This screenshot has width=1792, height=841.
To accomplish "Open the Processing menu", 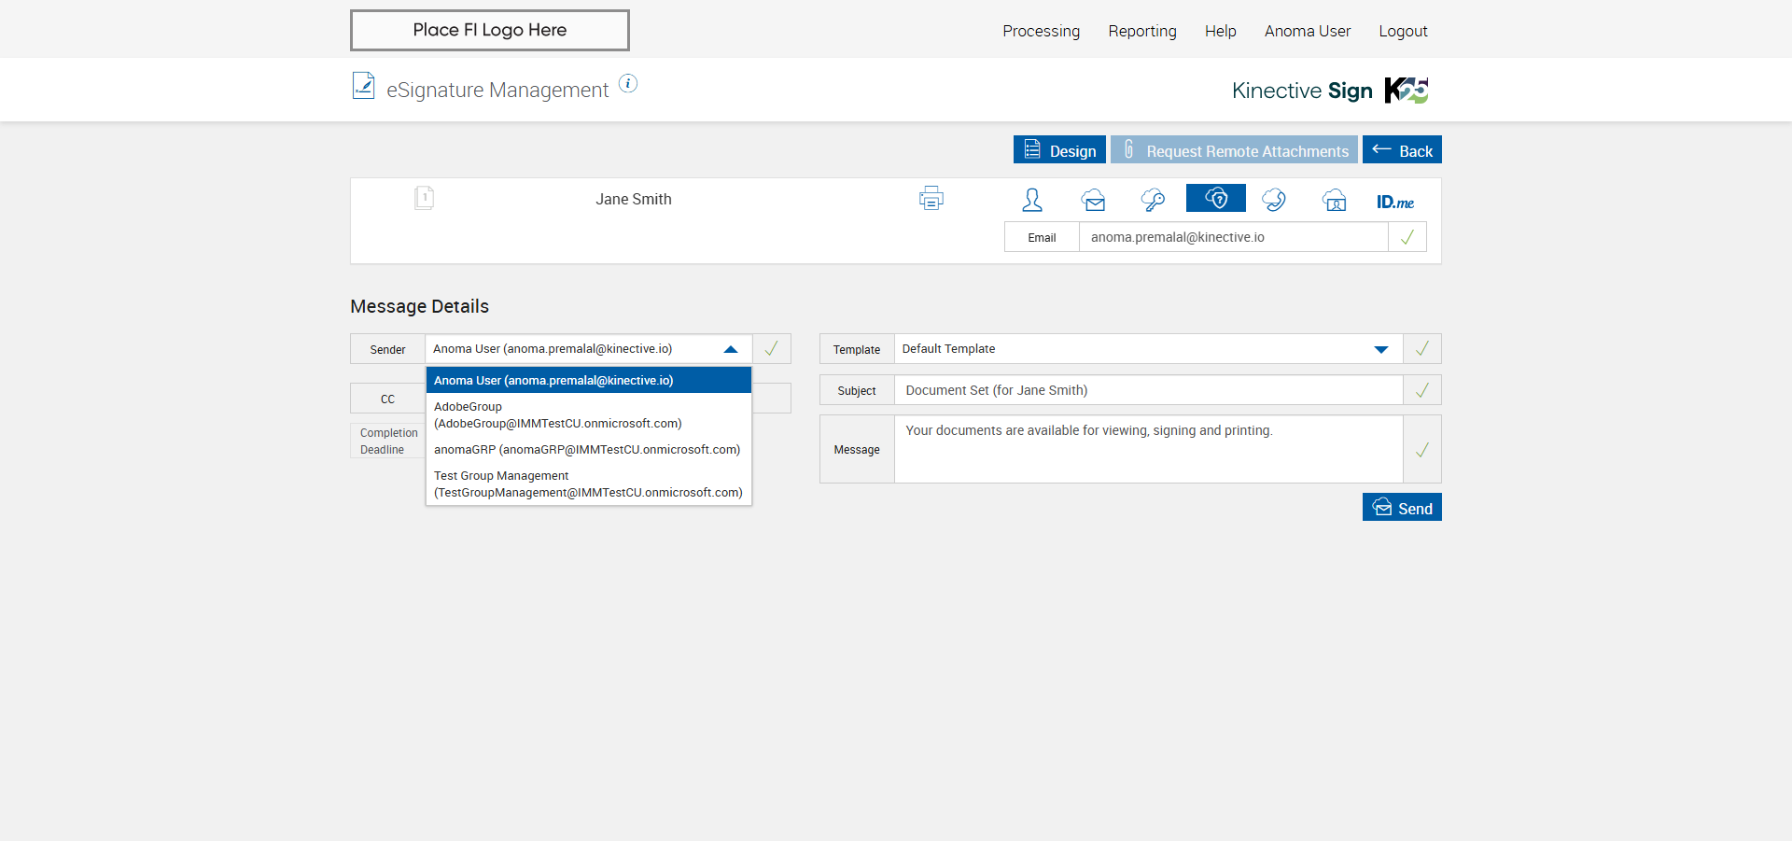I will [1041, 31].
